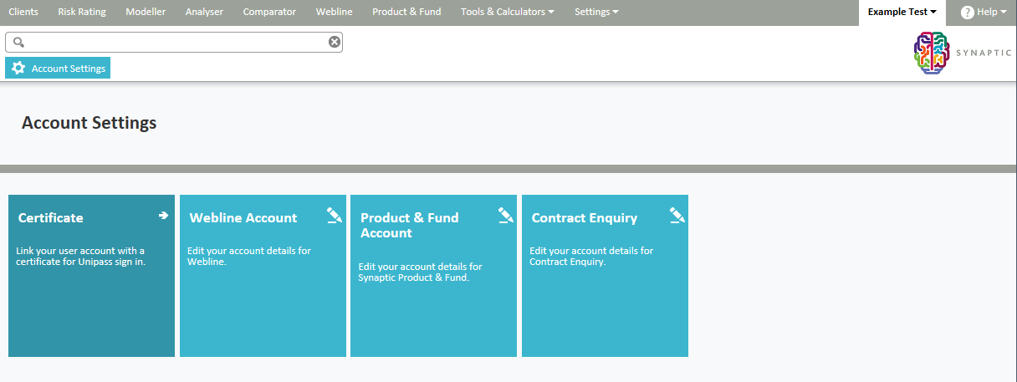1017x382 pixels.
Task: Expand the Example Test user menu
Action: point(902,12)
